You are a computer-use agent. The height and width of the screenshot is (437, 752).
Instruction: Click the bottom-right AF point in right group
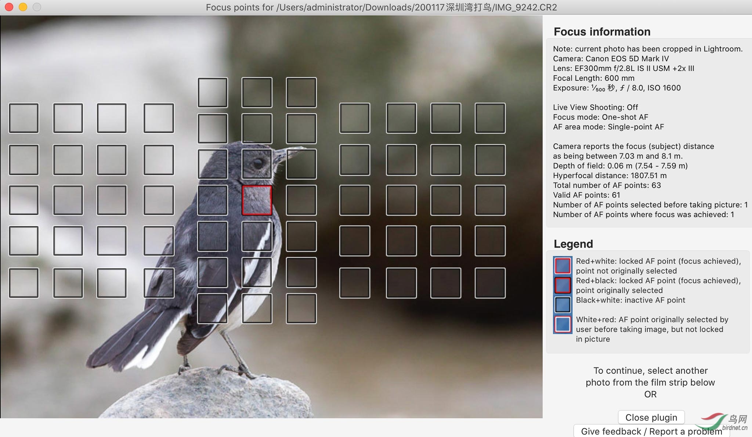(490, 283)
